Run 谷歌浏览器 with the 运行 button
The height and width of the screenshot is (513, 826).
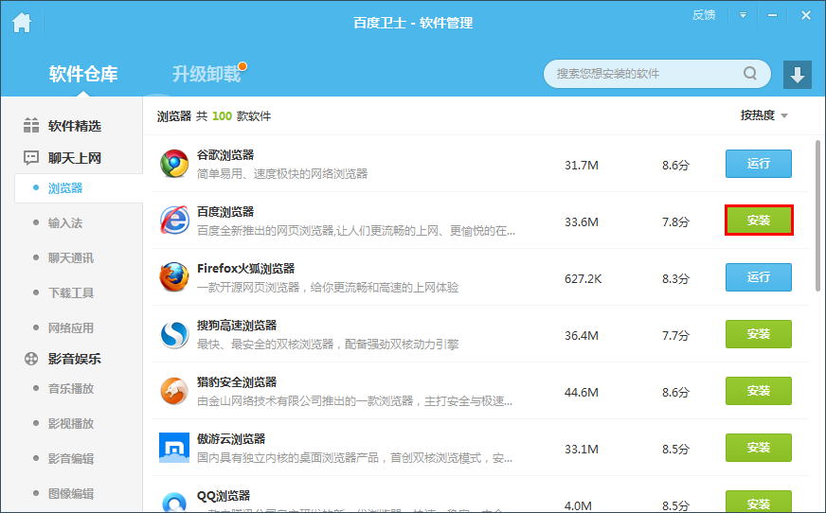759,164
